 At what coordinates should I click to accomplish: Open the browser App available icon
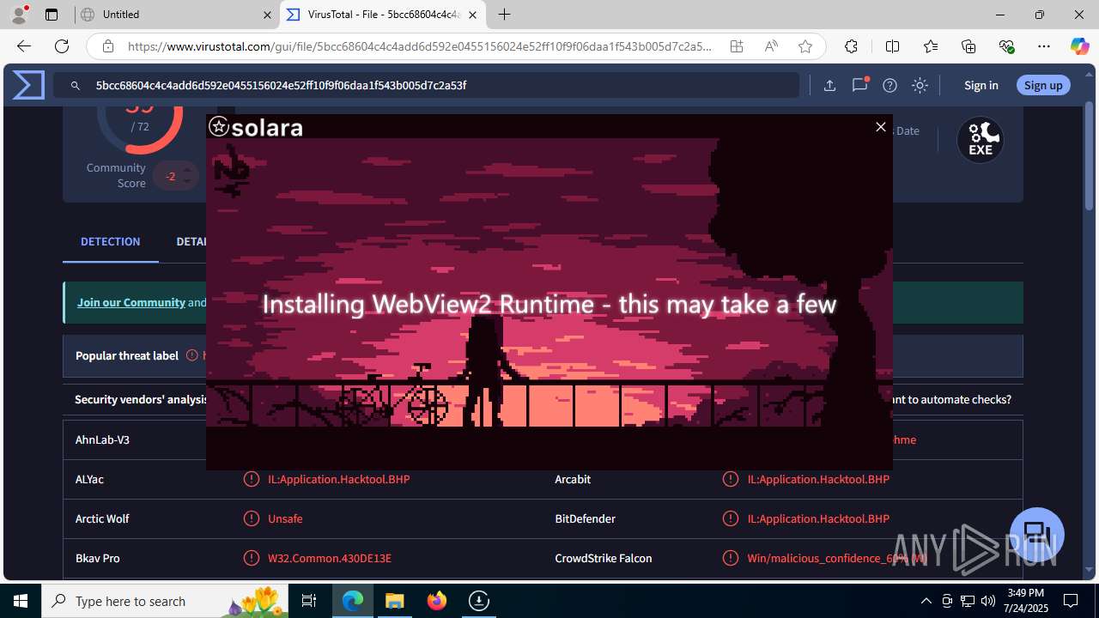pos(737,46)
